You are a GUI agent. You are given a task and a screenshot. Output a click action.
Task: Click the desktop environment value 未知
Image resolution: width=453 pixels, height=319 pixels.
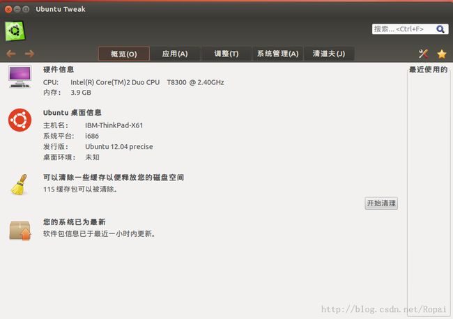[x=92, y=157]
